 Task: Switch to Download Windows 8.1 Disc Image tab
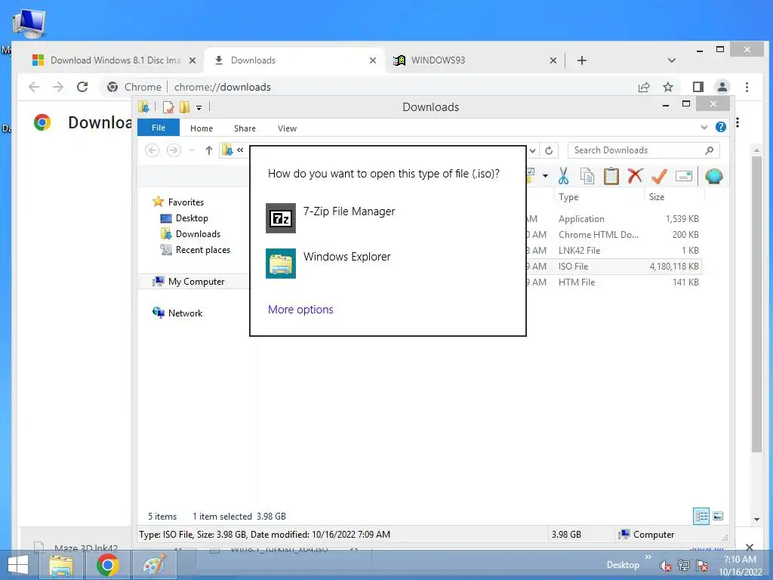[x=114, y=60]
